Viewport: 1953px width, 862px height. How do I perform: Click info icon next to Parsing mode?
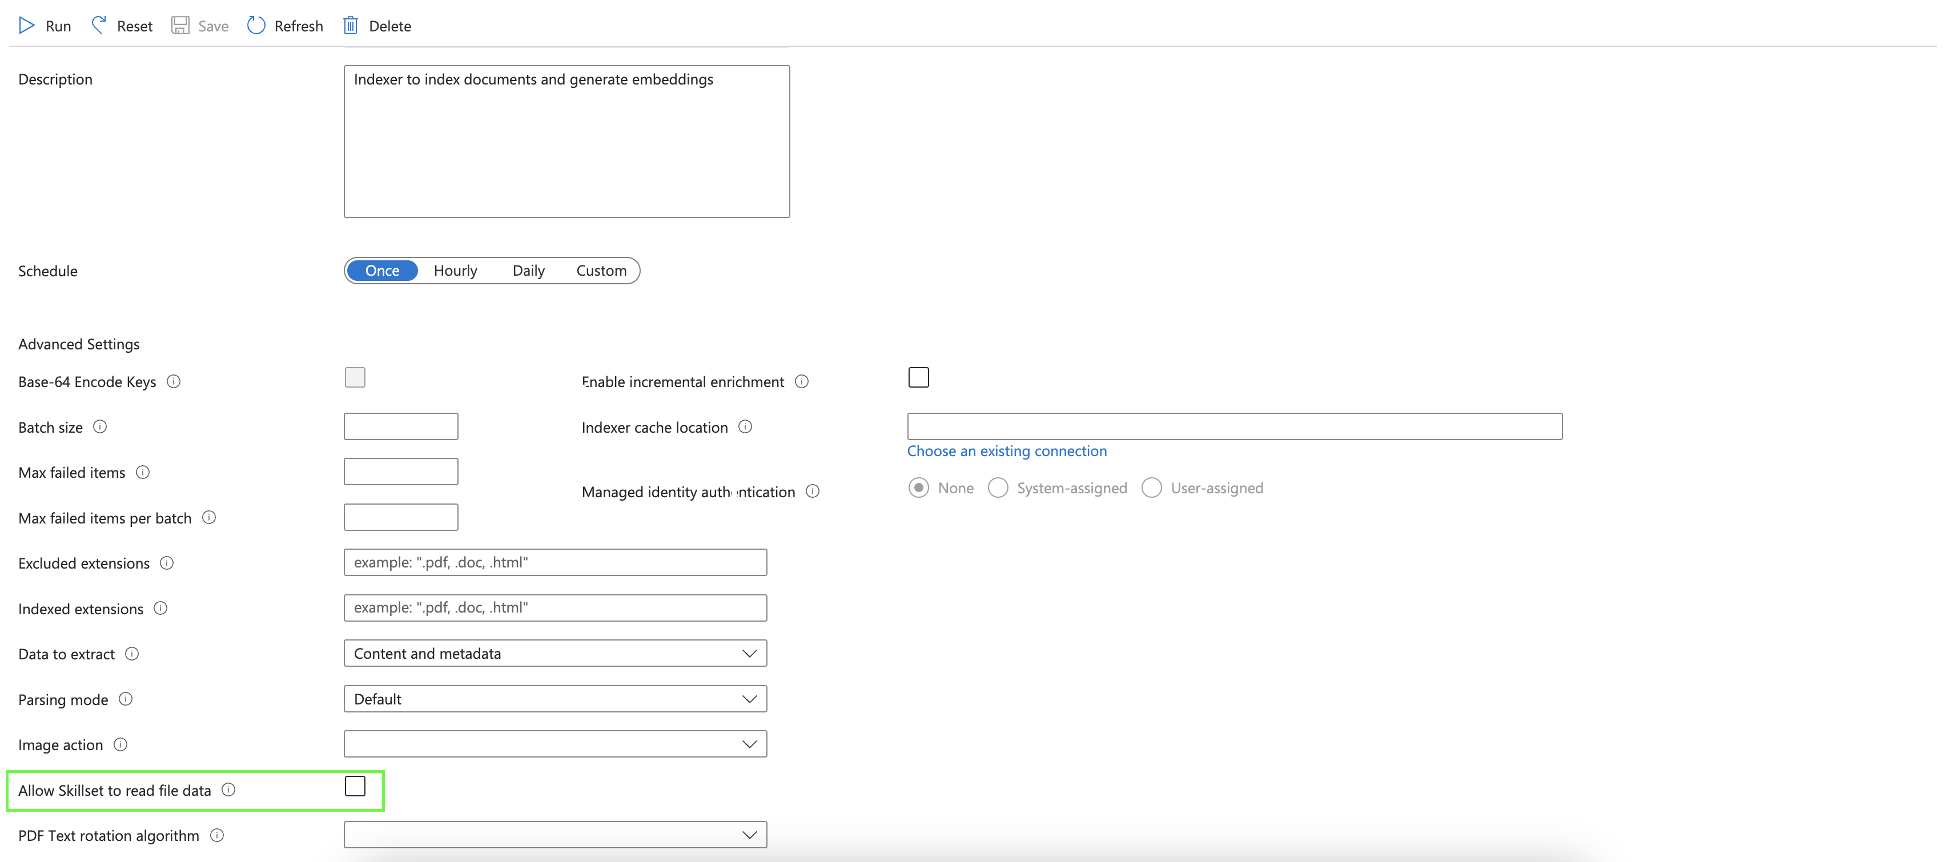(126, 699)
